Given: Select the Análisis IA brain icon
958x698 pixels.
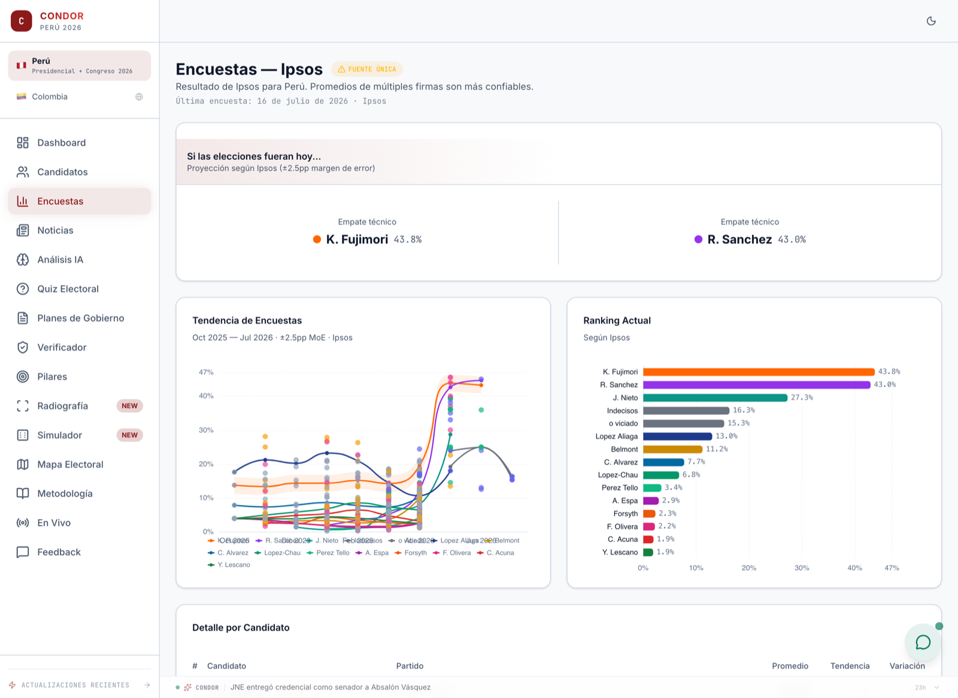Looking at the screenshot, I should pyautogui.click(x=23, y=260).
